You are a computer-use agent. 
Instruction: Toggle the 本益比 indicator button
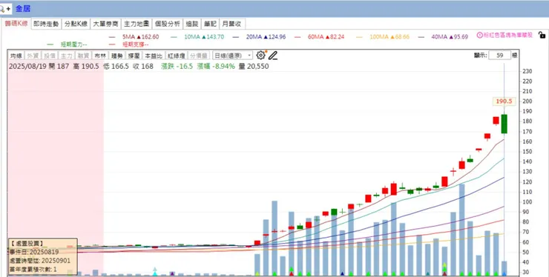pos(154,56)
